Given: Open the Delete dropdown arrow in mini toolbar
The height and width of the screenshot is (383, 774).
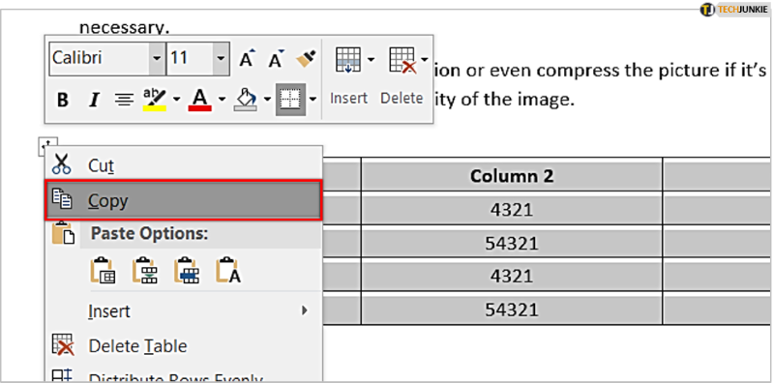Looking at the screenshot, I should (x=424, y=60).
